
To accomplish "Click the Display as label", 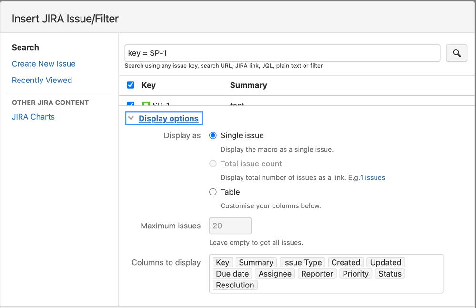I will (182, 135).
